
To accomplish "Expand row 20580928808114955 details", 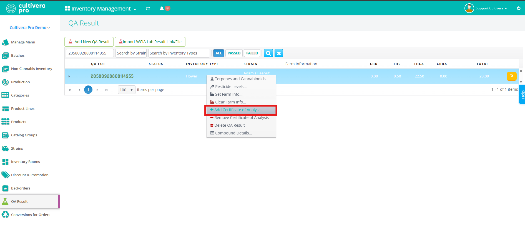I will (x=69, y=76).
